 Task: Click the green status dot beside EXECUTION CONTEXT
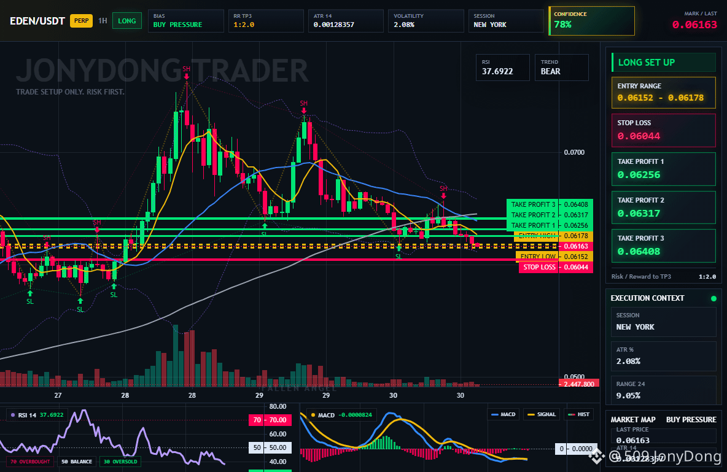[713, 298]
